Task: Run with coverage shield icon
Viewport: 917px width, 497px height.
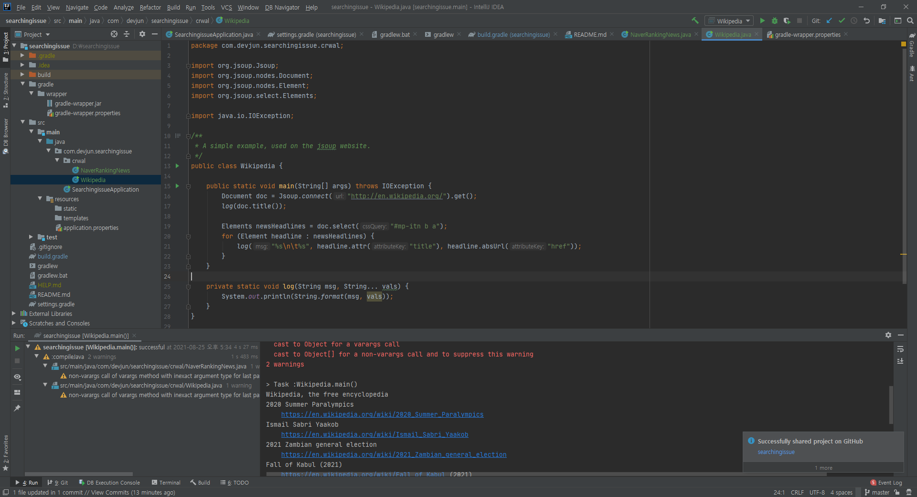Action: [787, 21]
